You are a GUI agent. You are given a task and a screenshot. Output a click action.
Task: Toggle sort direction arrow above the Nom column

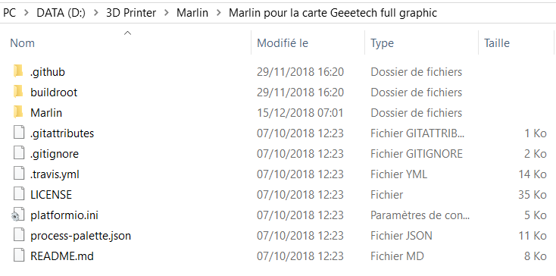click(128, 33)
